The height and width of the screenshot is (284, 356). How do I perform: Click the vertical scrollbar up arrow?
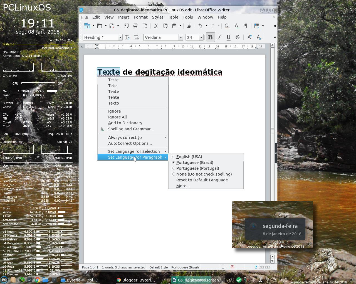[273, 45]
